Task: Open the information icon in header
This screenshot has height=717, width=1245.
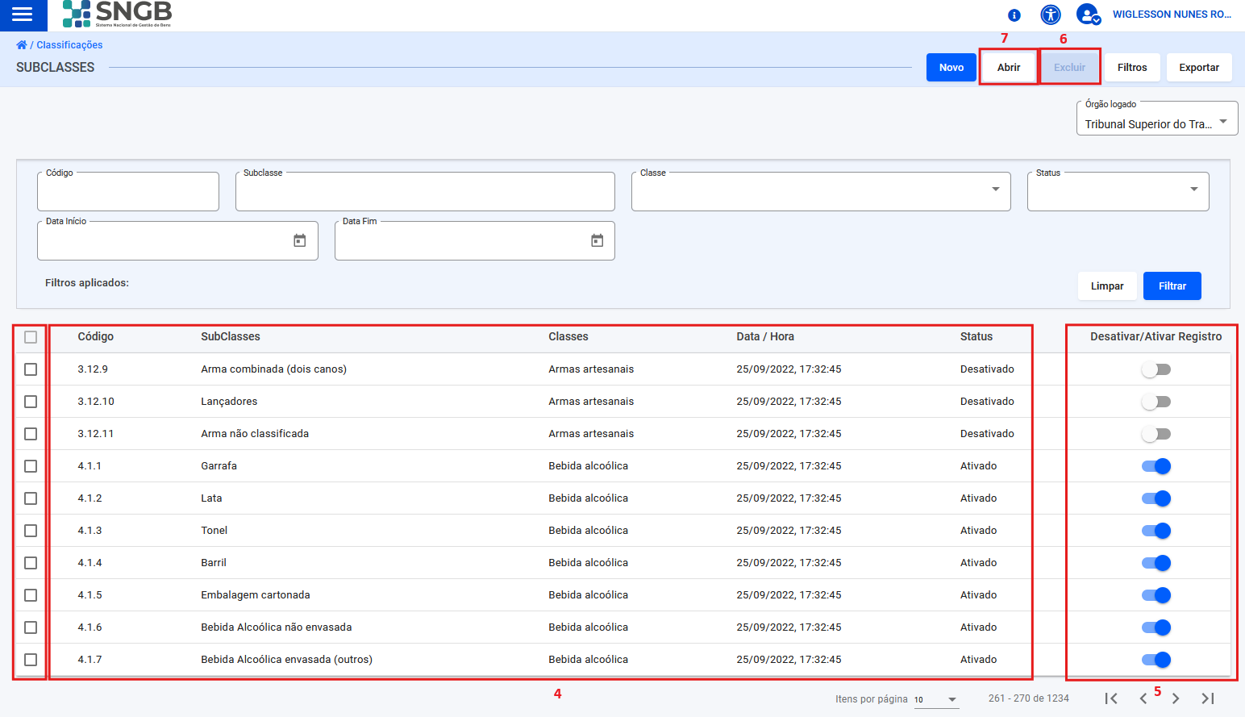Action: (1014, 15)
